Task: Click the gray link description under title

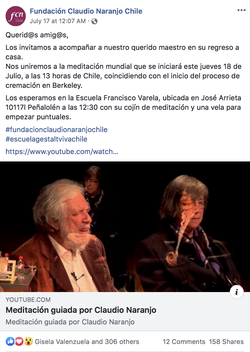Action: tap(70, 322)
